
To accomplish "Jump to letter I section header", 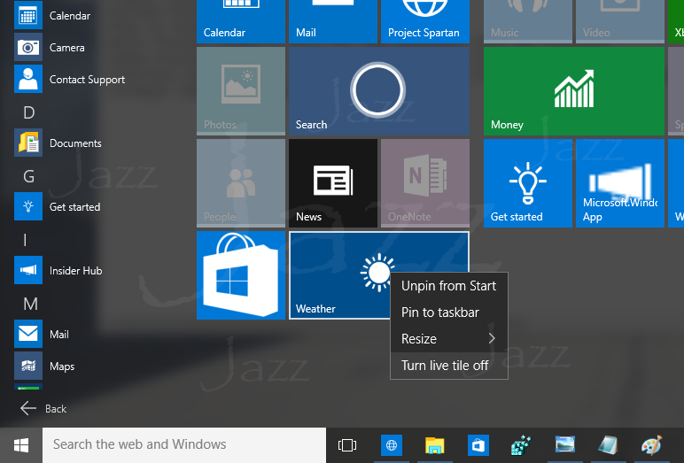I will (25, 240).
